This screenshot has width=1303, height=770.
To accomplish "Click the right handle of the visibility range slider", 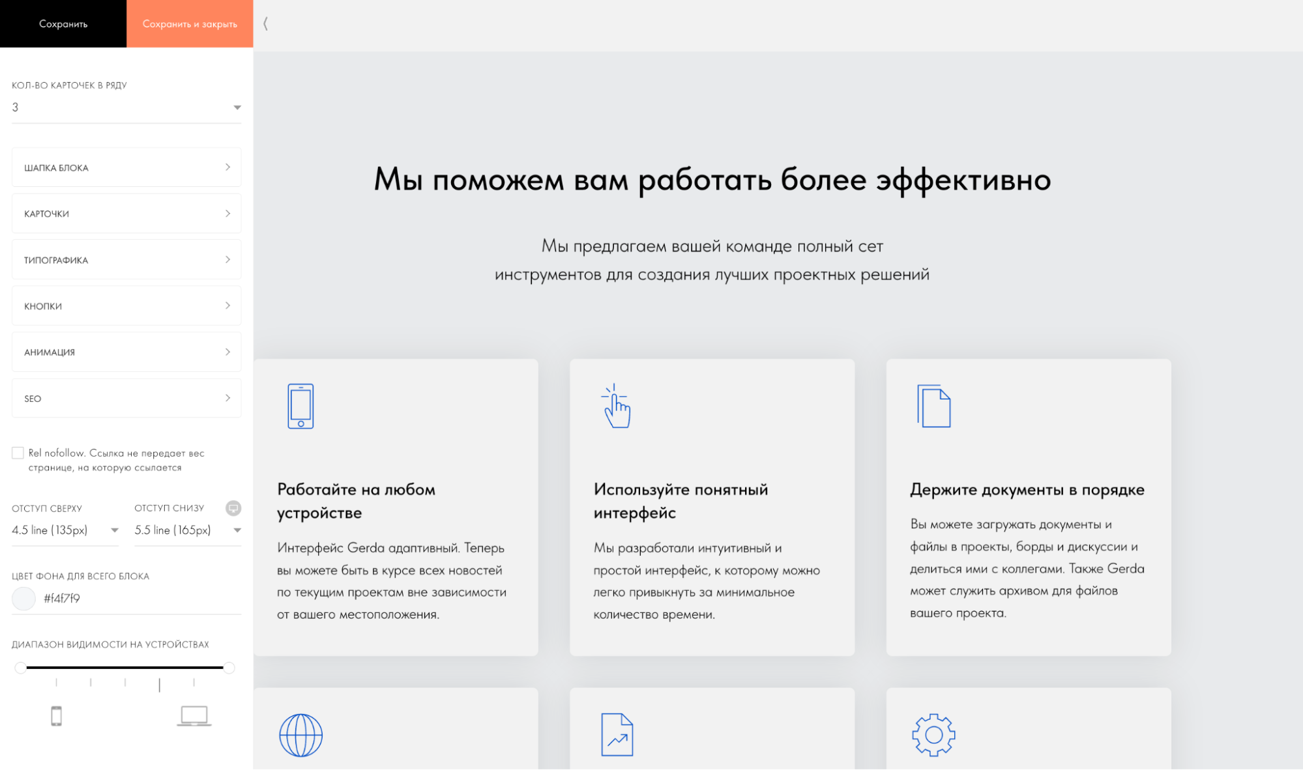I will click(229, 668).
